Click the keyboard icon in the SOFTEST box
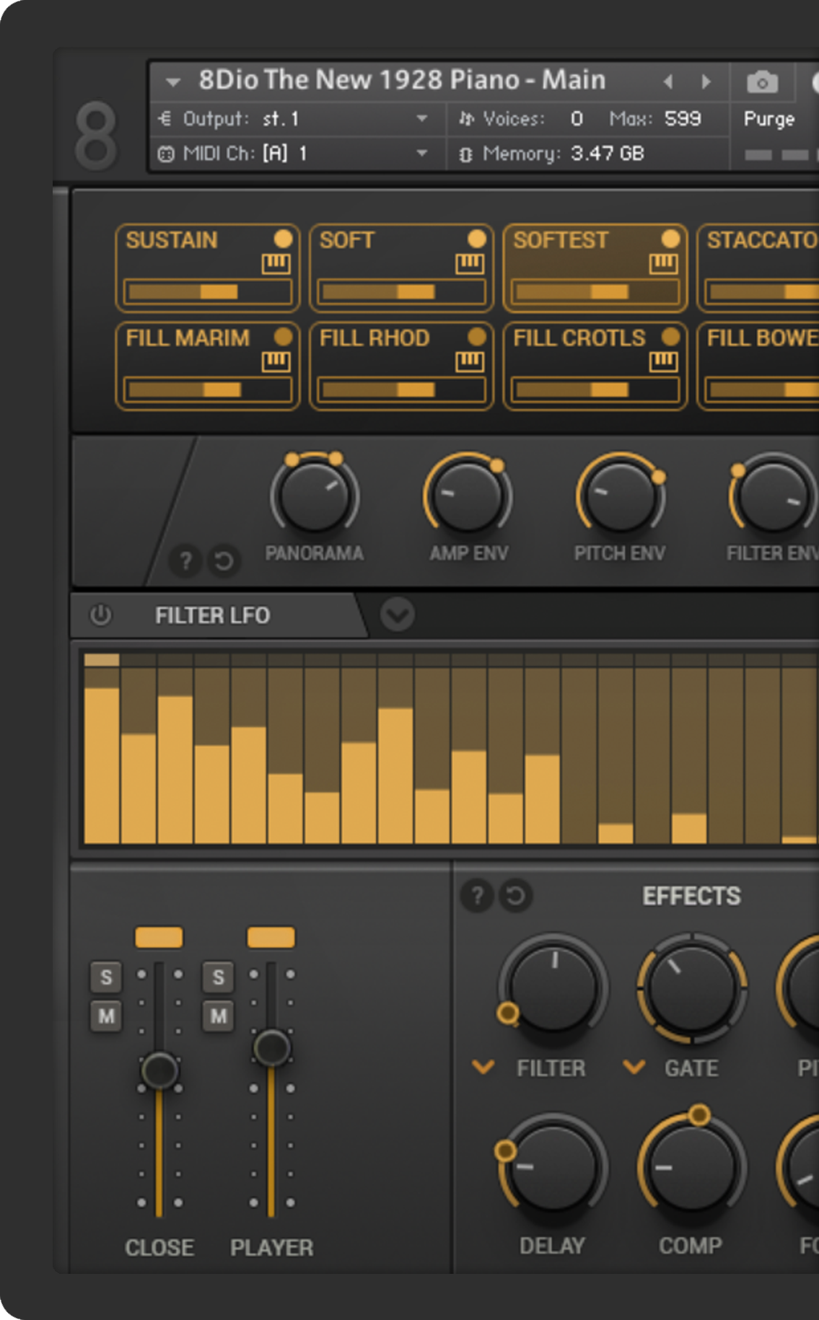 coord(663,264)
